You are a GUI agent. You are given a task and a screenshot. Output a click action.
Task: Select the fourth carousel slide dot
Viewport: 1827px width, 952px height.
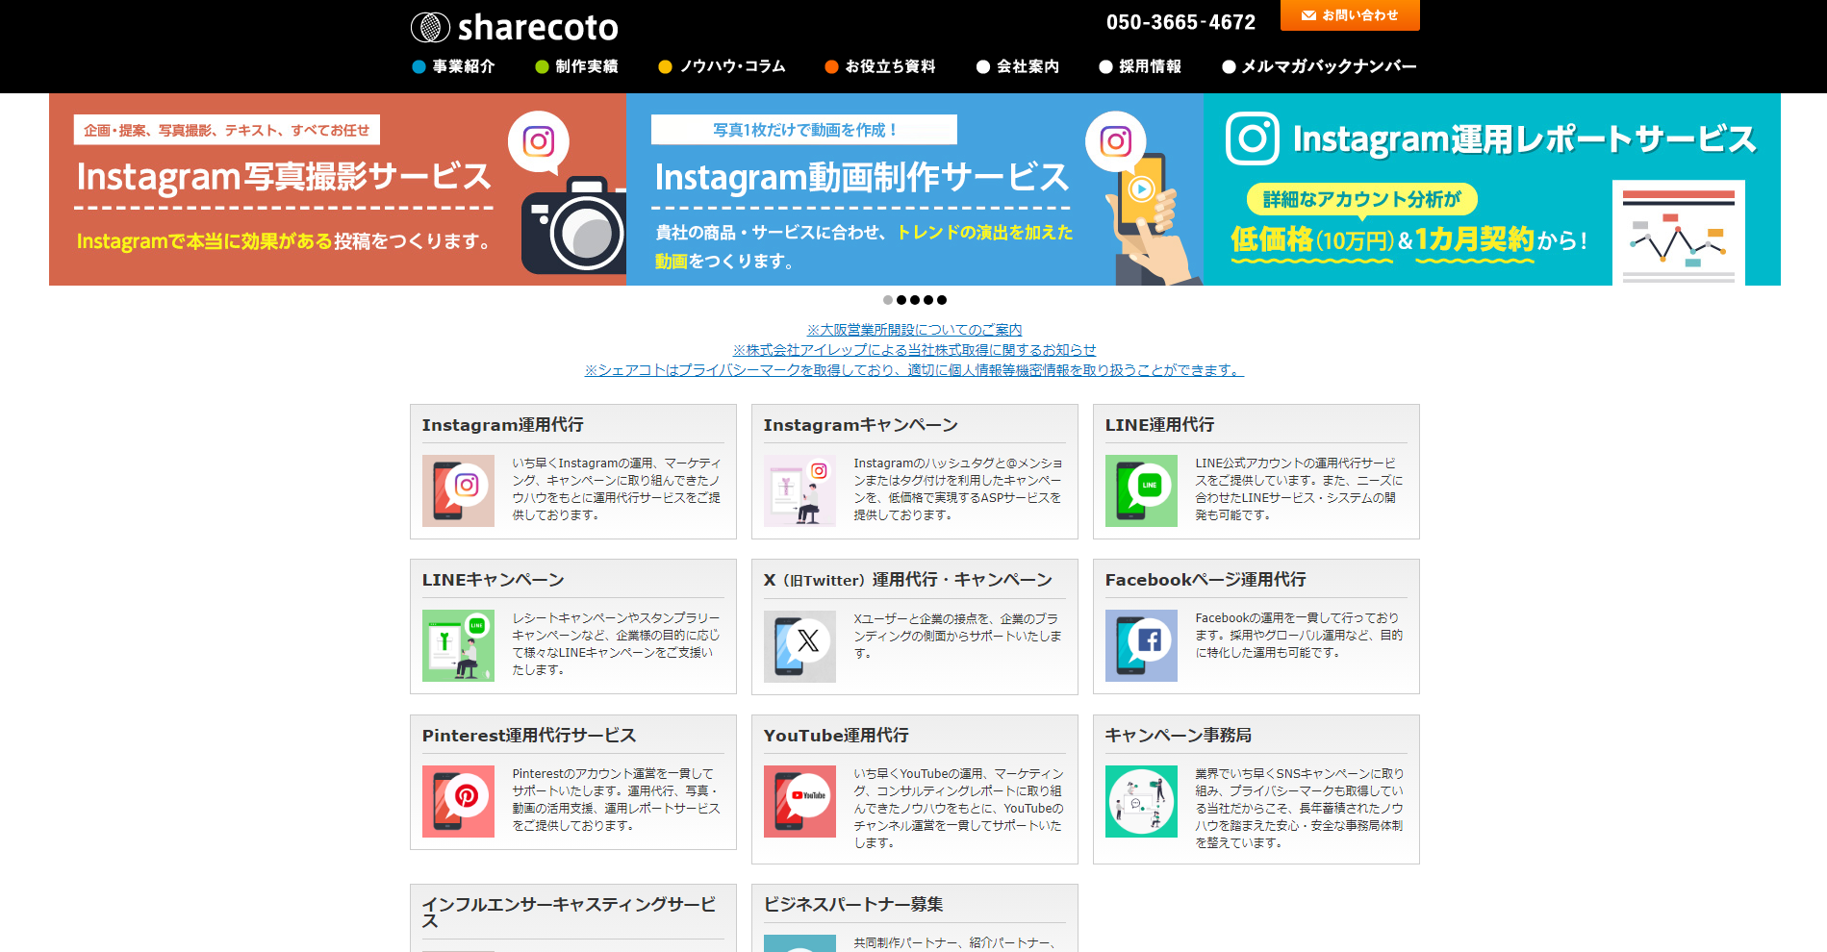click(928, 300)
